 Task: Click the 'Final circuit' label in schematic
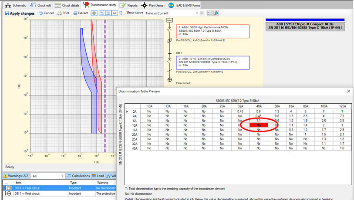[x=183, y=83]
